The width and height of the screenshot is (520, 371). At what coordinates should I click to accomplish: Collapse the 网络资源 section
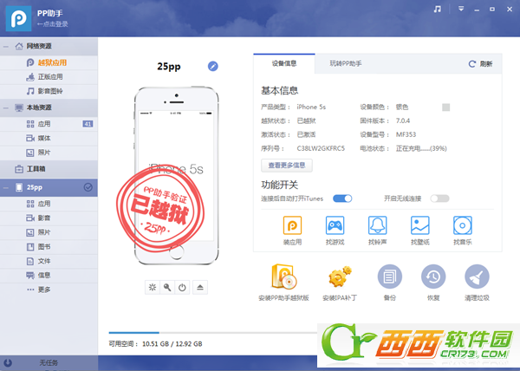coord(6,47)
